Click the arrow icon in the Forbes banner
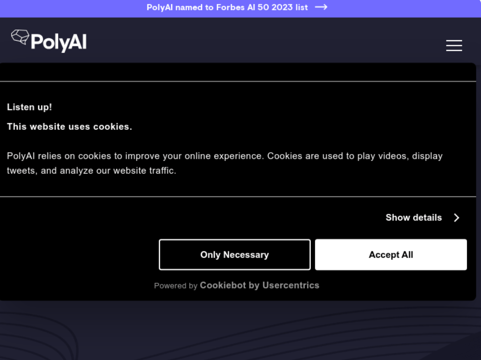The height and width of the screenshot is (360, 481). (x=321, y=7)
